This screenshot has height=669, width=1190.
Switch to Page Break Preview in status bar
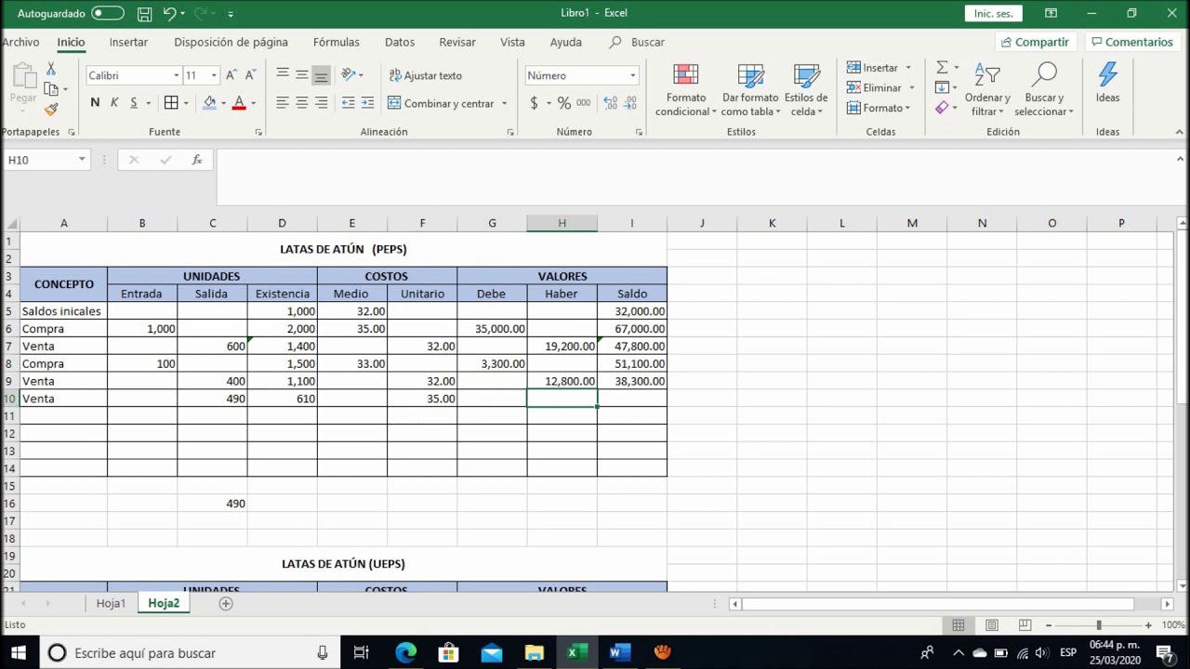click(x=1025, y=625)
